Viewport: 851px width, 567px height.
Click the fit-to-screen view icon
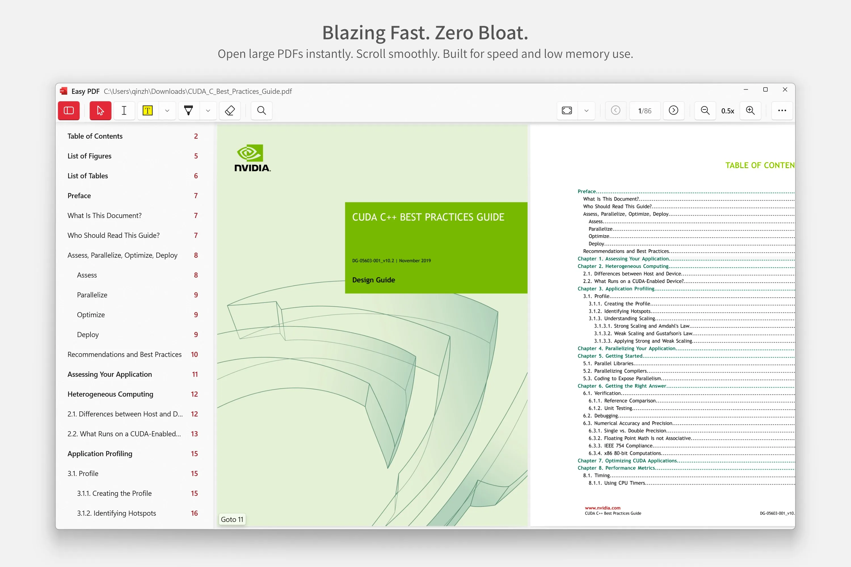(x=567, y=111)
